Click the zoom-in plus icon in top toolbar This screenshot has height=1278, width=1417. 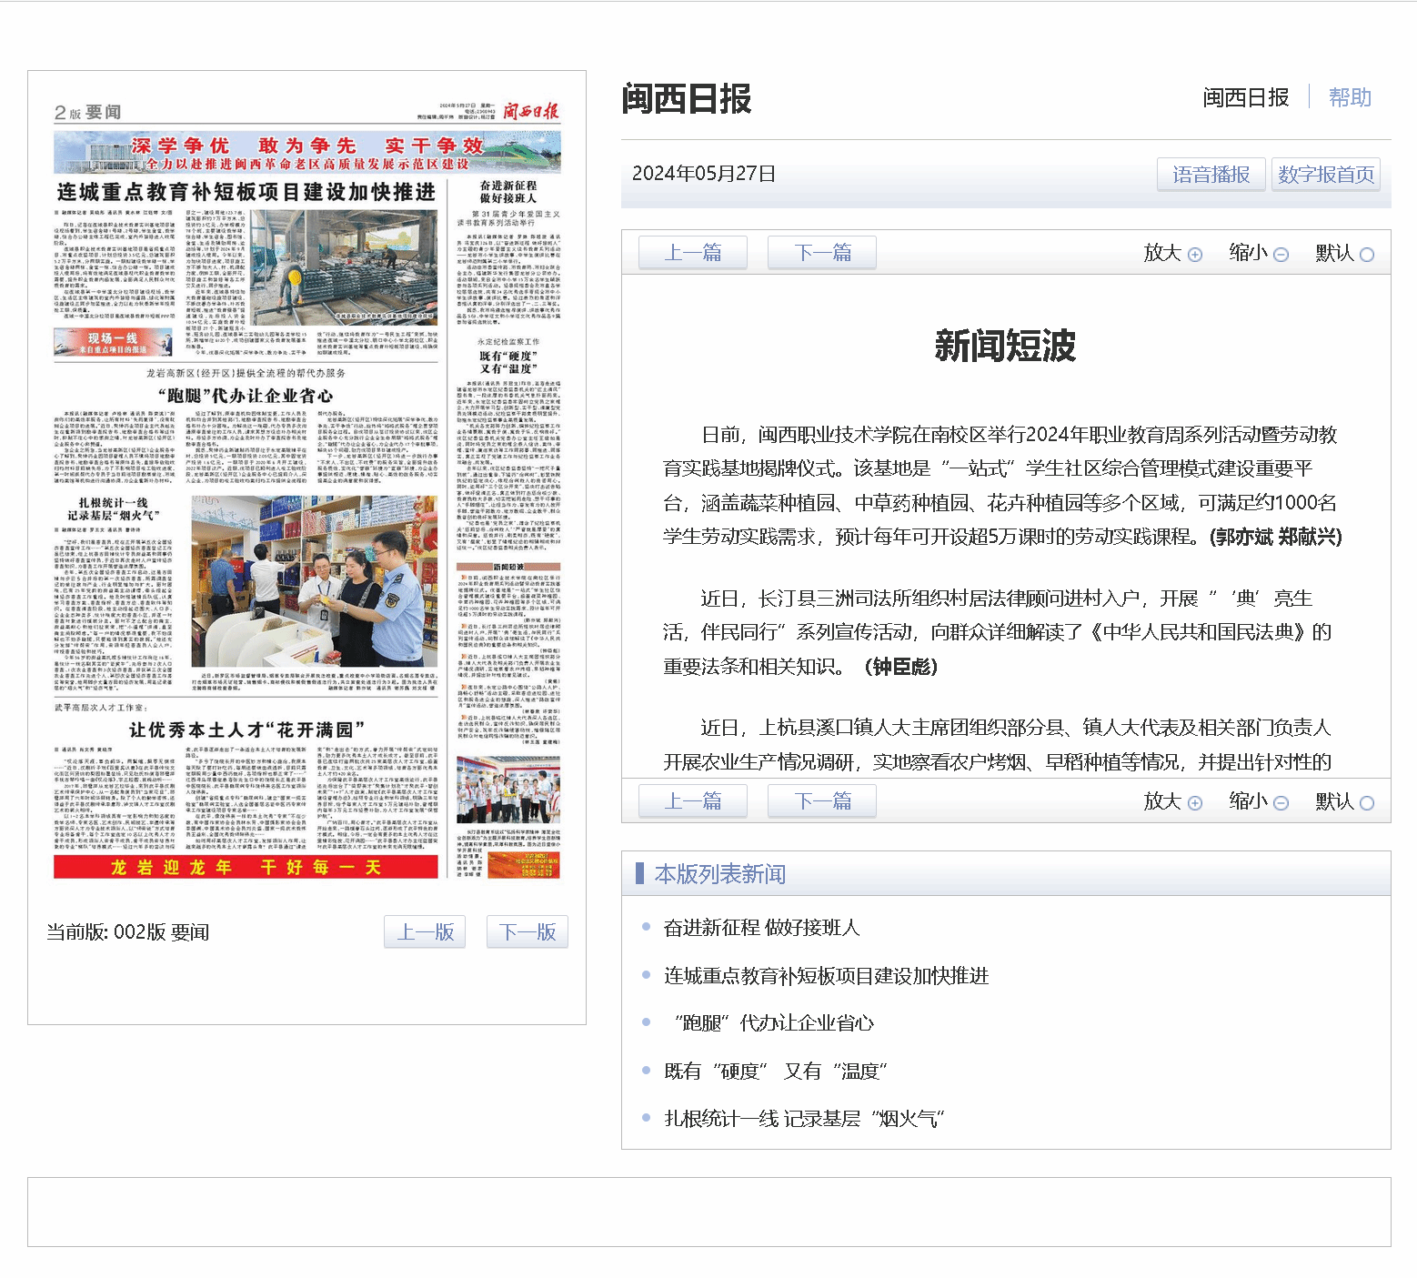tap(1195, 255)
